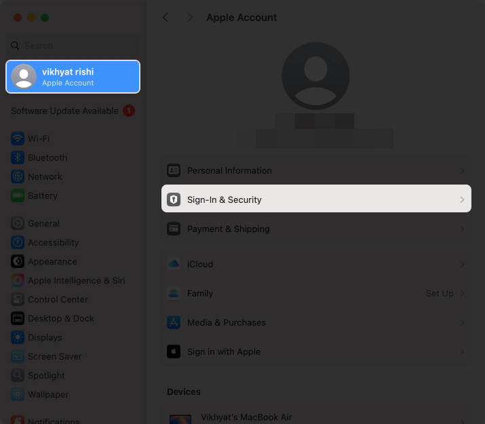Screen dimensions: 485x424
Task: Open Wi-Fi settings icon in sidebar
Action: coord(18,138)
